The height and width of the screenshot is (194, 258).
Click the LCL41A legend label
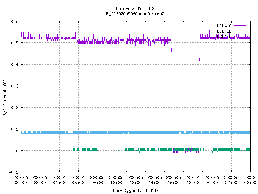(x=224, y=26)
